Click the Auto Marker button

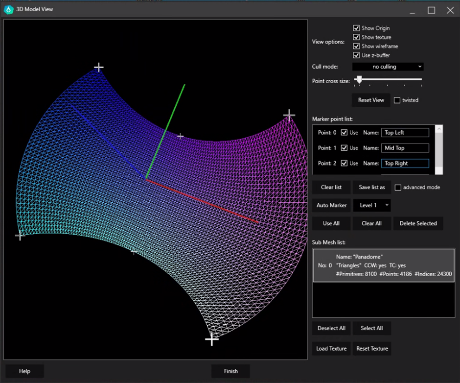point(331,205)
